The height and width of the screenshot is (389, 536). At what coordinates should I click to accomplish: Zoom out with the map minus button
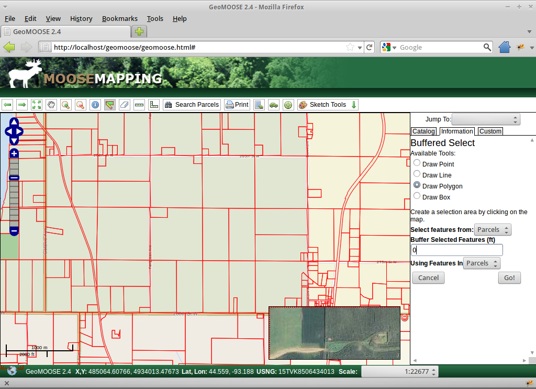pos(14,231)
